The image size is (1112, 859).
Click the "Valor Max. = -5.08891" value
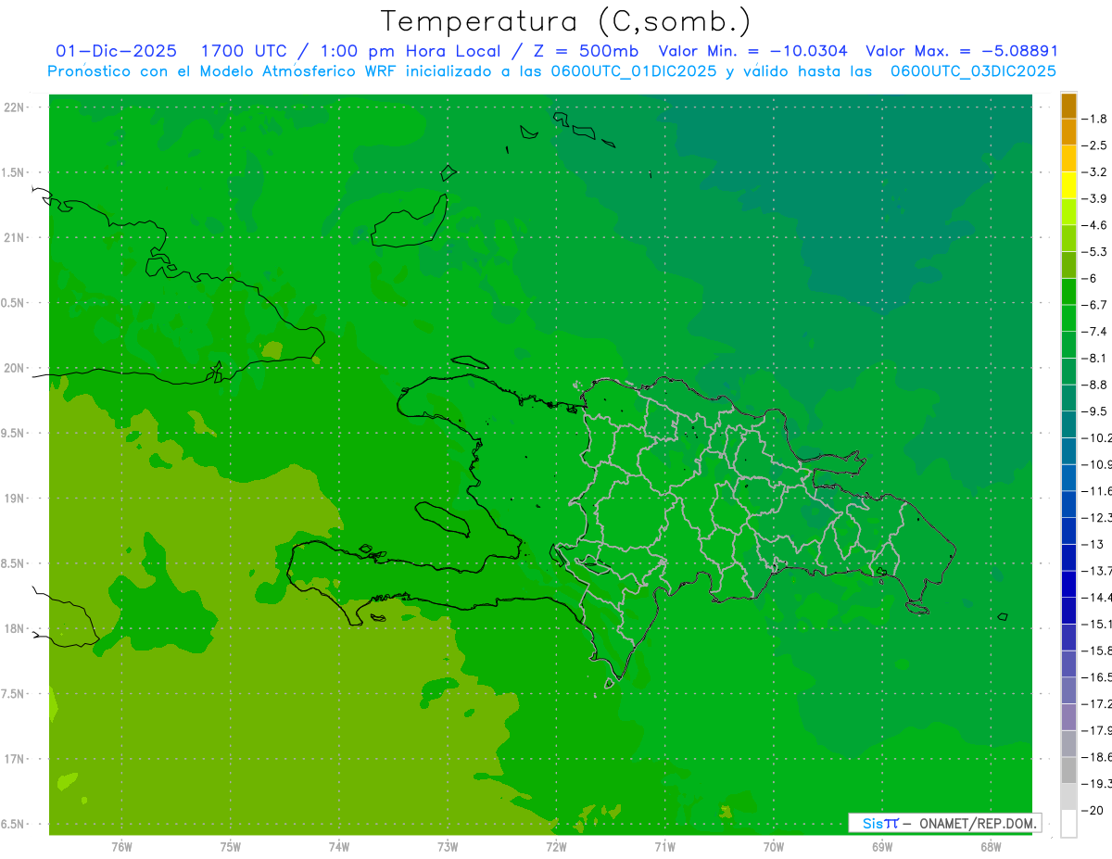click(961, 51)
